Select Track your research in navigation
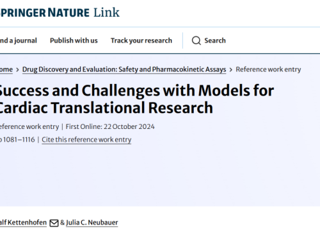 [x=141, y=40]
